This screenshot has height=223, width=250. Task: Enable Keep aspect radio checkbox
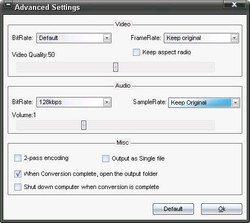(x=136, y=52)
